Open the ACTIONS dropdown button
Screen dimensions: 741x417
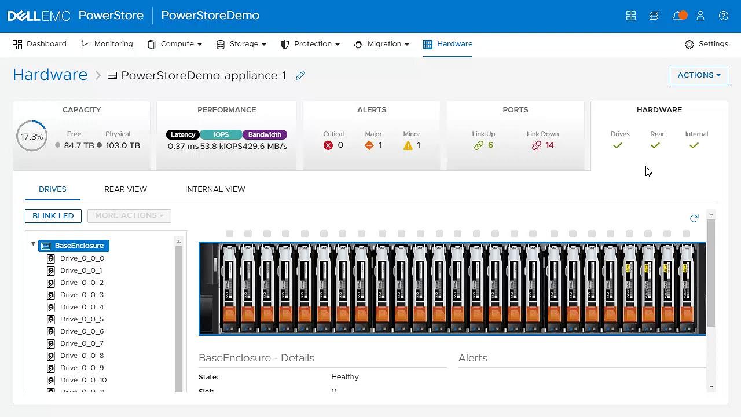[699, 75]
